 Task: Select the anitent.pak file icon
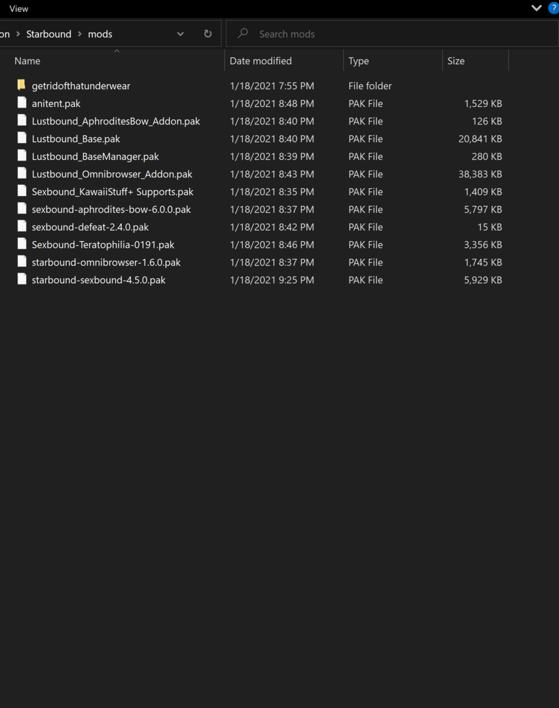[x=22, y=102]
